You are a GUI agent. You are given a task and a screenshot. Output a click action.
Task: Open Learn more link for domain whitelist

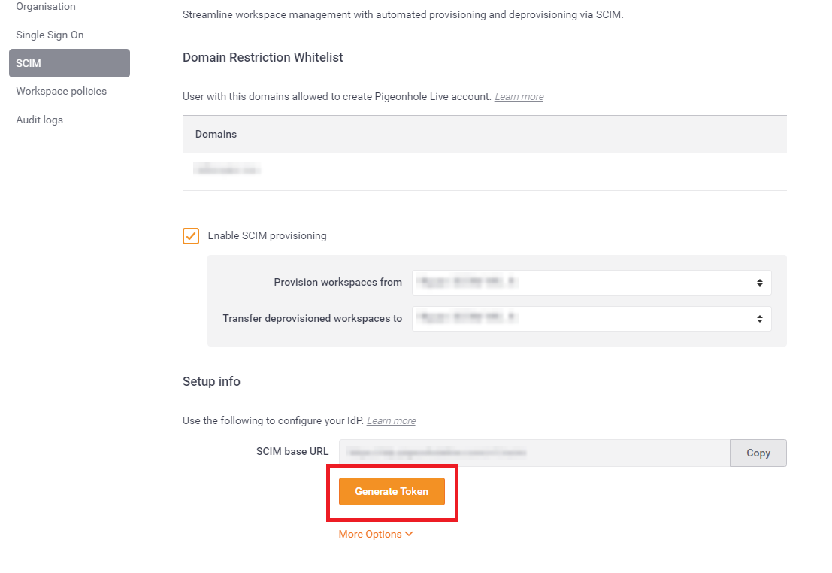519,97
